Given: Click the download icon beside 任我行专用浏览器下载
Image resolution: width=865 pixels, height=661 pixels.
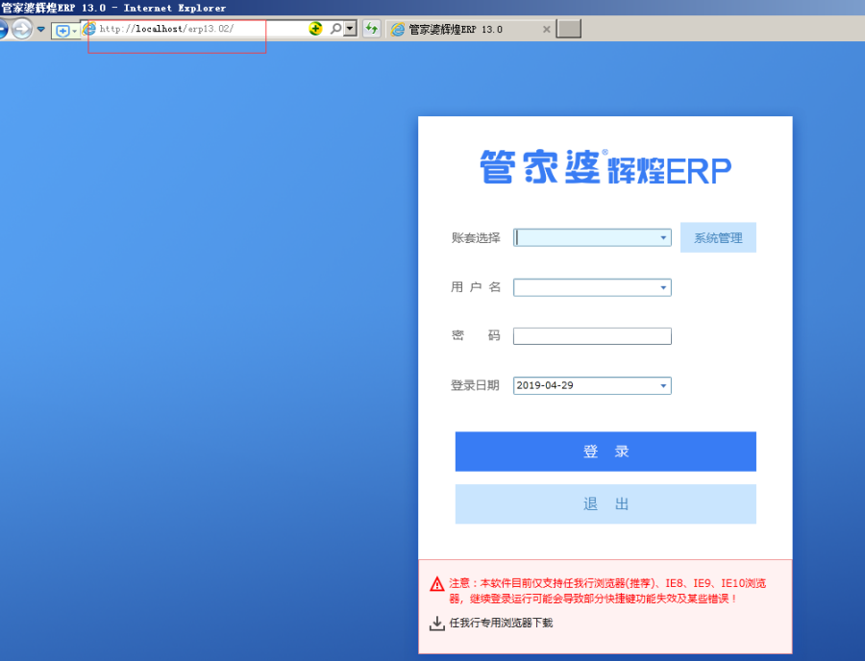Looking at the screenshot, I should pos(437,624).
